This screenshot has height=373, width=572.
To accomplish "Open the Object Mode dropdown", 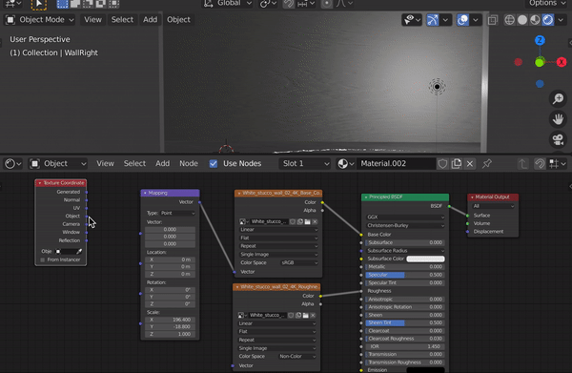I will pyautogui.click(x=40, y=20).
